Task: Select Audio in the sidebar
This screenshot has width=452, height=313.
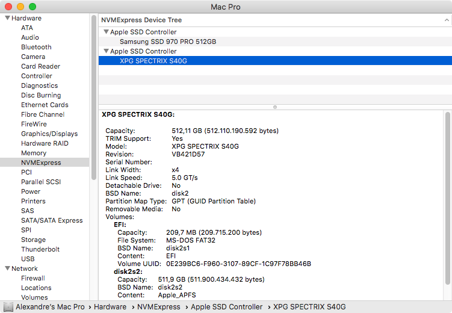Action: pos(30,37)
